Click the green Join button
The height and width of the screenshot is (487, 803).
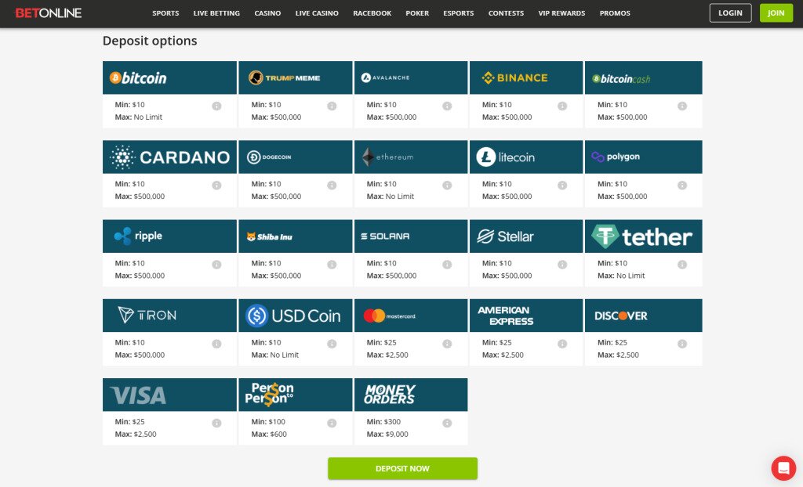[776, 13]
